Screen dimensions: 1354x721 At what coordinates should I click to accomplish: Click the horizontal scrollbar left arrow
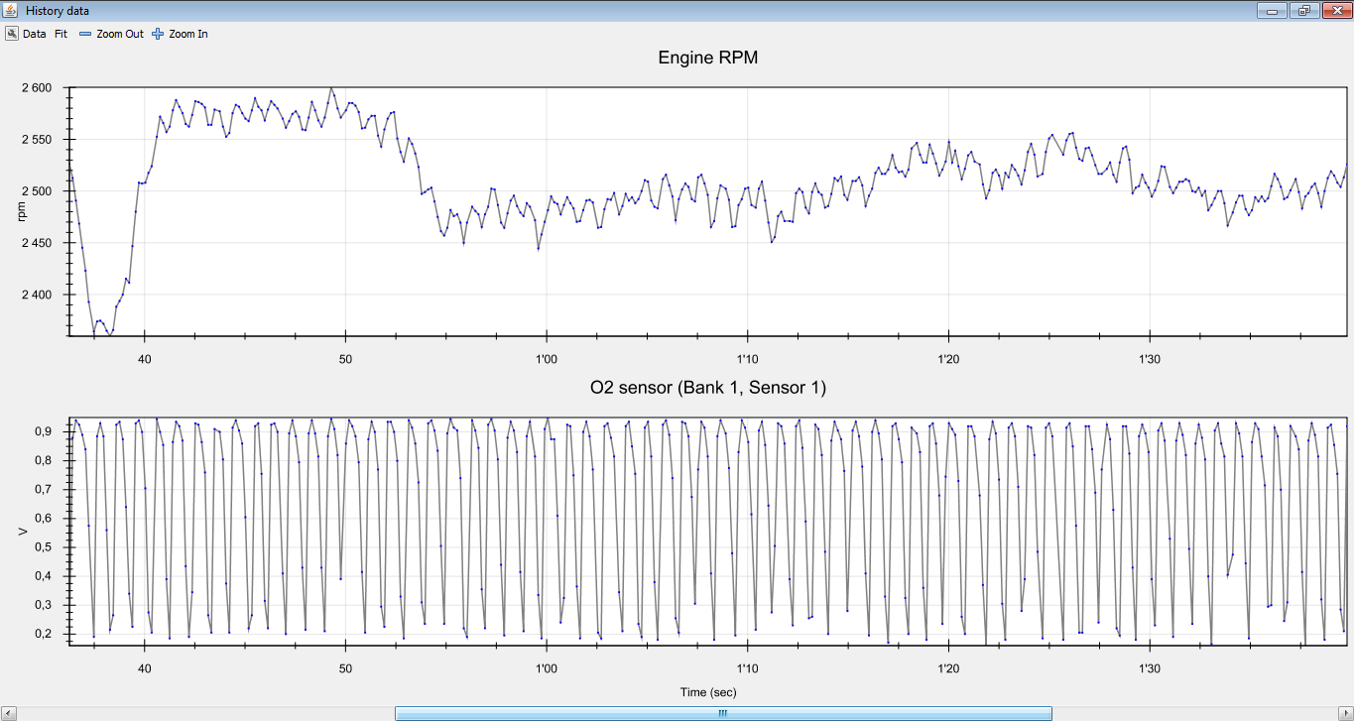tap(9, 713)
